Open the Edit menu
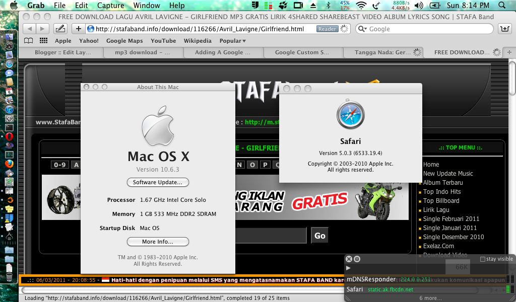 (x=81, y=5)
